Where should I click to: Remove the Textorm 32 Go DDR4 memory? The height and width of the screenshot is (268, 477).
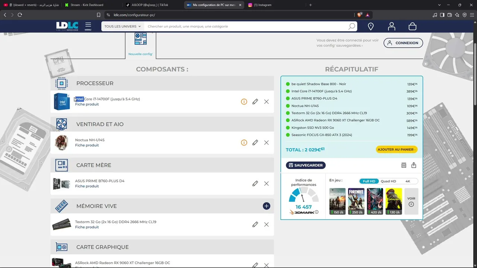click(x=266, y=224)
